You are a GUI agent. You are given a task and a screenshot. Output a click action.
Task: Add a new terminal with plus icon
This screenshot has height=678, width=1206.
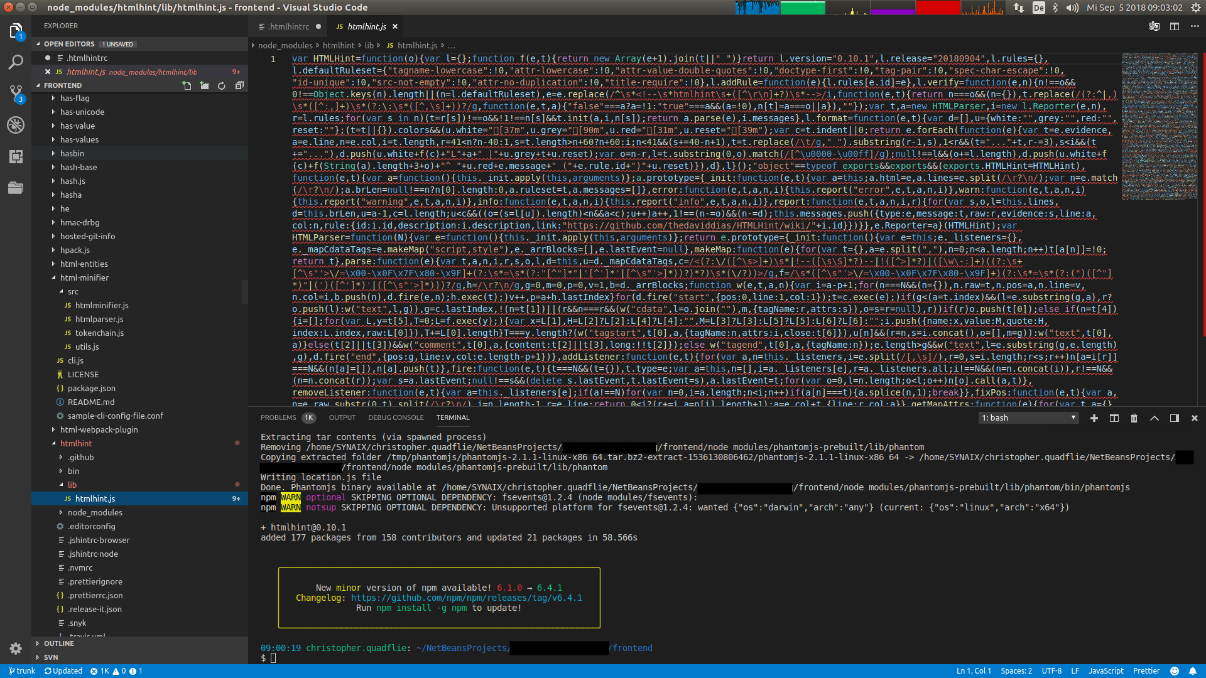click(1094, 418)
